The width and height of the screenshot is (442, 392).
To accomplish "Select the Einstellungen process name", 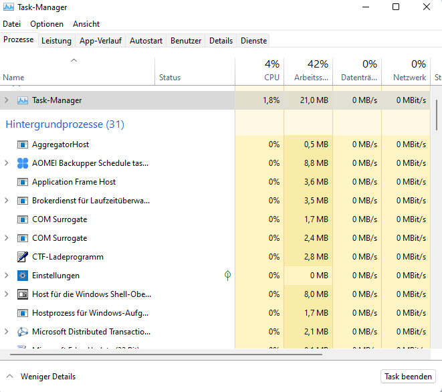I will pyautogui.click(x=56, y=276).
